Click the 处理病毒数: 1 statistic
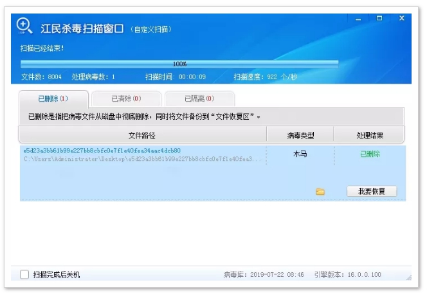 (x=93, y=77)
